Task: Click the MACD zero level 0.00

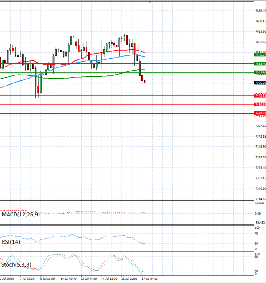Action: [258, 214]
